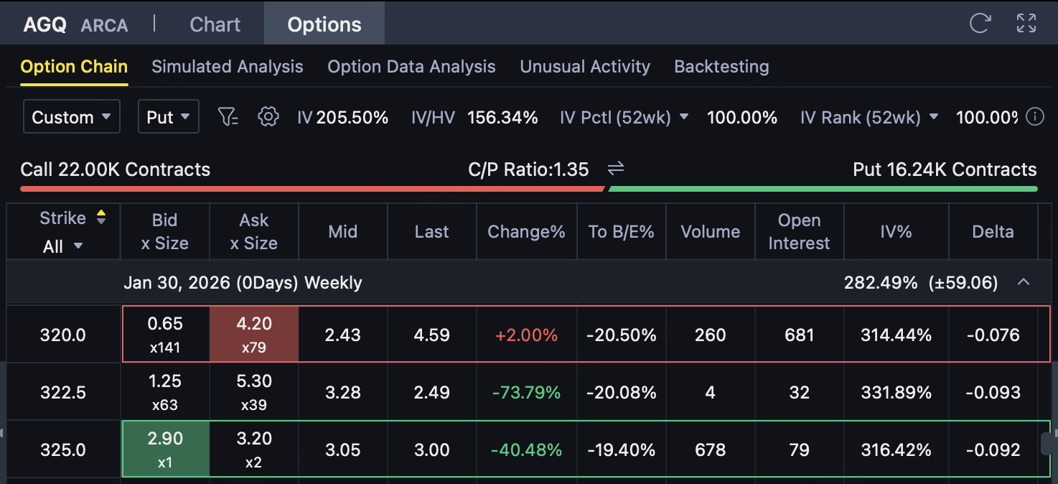The width and height of the screenshot is (1058, 484).
Task: Open the Custom dropdown
Action: point(71,117)
